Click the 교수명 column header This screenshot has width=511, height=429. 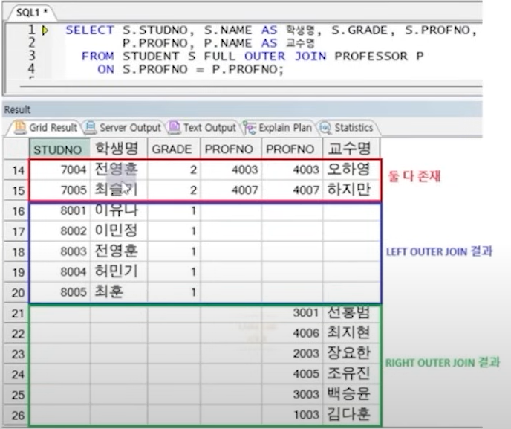click(351, 149)
